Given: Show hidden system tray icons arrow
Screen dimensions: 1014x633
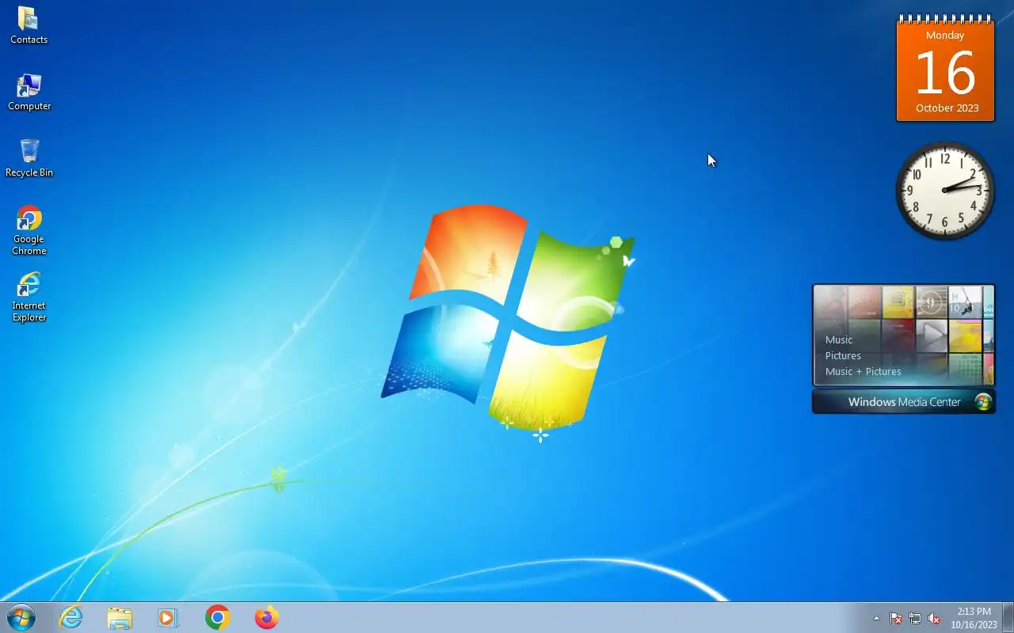Looking at the screenshot, I should 876,618.
